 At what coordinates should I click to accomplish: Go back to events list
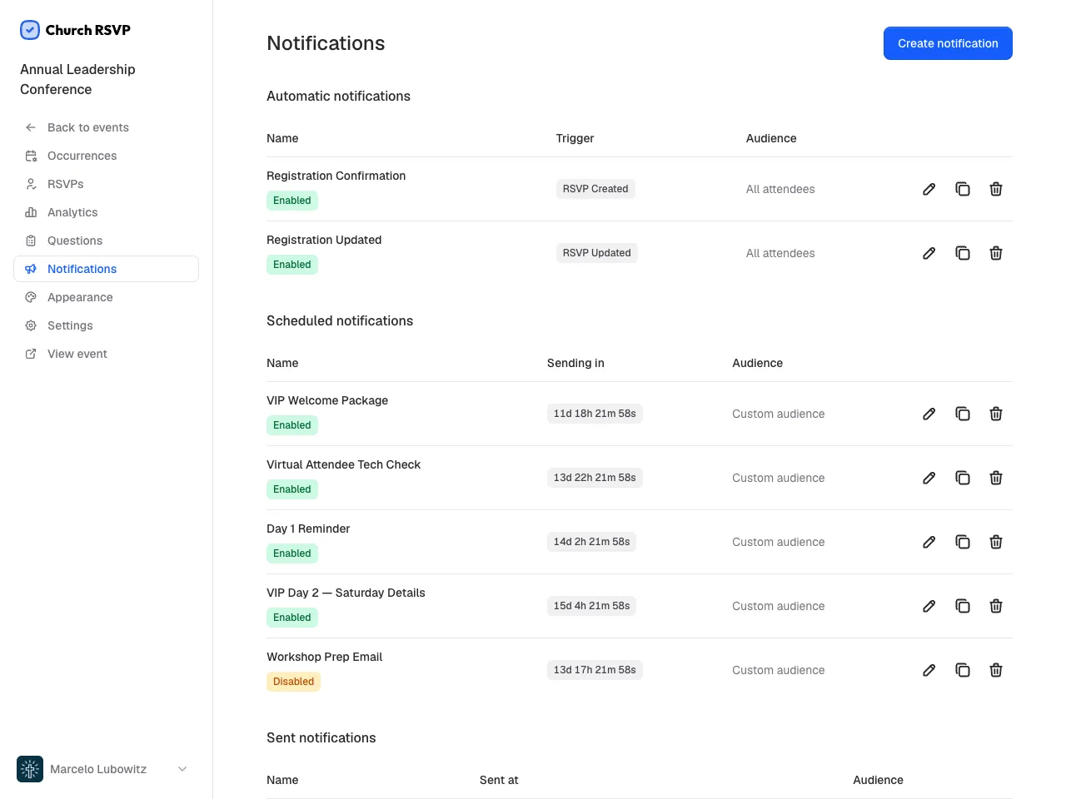pos(107,127)
